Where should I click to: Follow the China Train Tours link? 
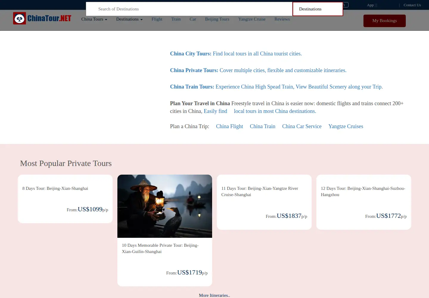tap(276, 87)
